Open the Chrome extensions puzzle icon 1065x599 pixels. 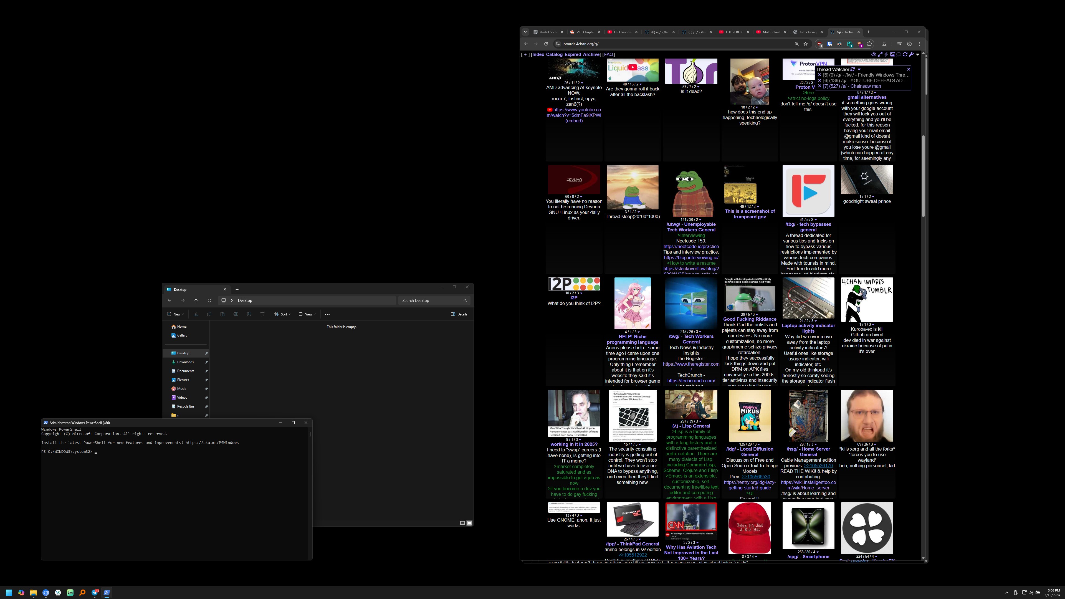tap(869, 44)
